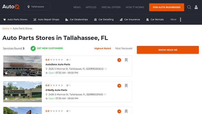202x114 pixels.
Task: Click the Auto Repair Shops wrench icon
Action: (35, 20)
